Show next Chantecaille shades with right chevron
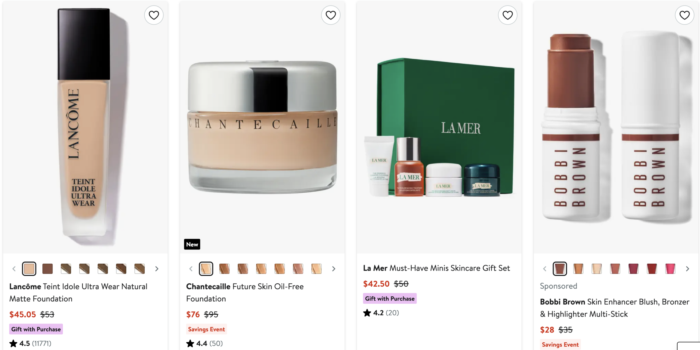Viewport: 700px width, 350px height. coord(334,269)
